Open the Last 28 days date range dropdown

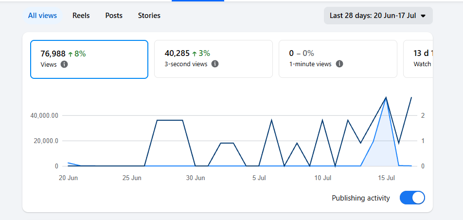pos(378,16)
